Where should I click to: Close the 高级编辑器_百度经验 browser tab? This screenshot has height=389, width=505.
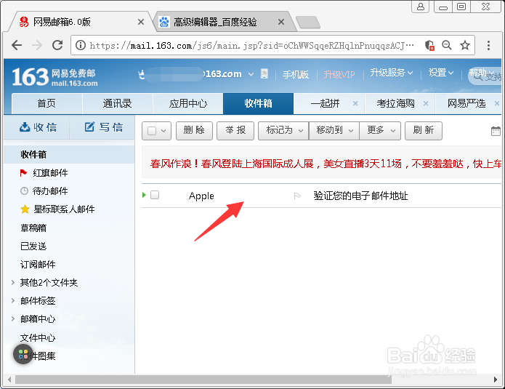click(281, 22)
